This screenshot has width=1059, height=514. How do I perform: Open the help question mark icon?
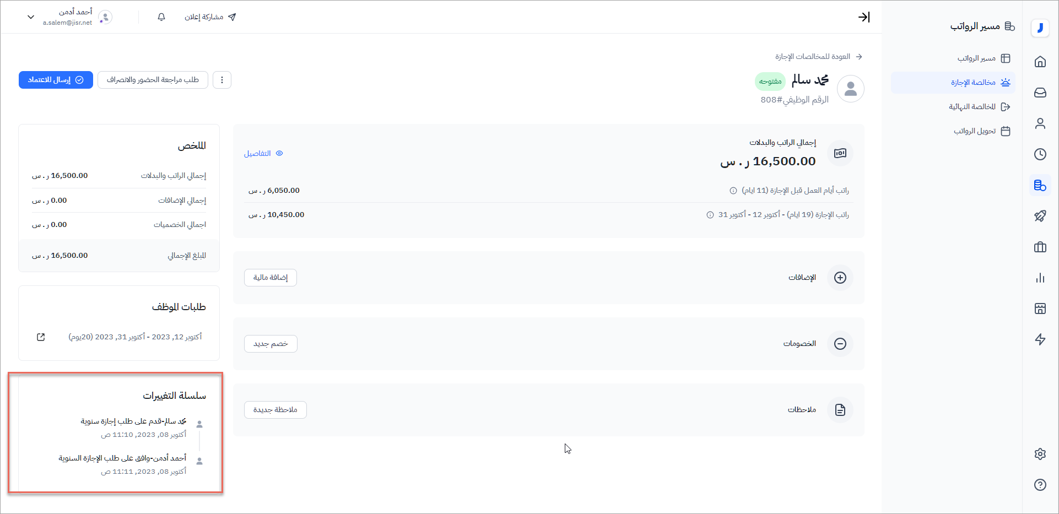pos(1040,485)
